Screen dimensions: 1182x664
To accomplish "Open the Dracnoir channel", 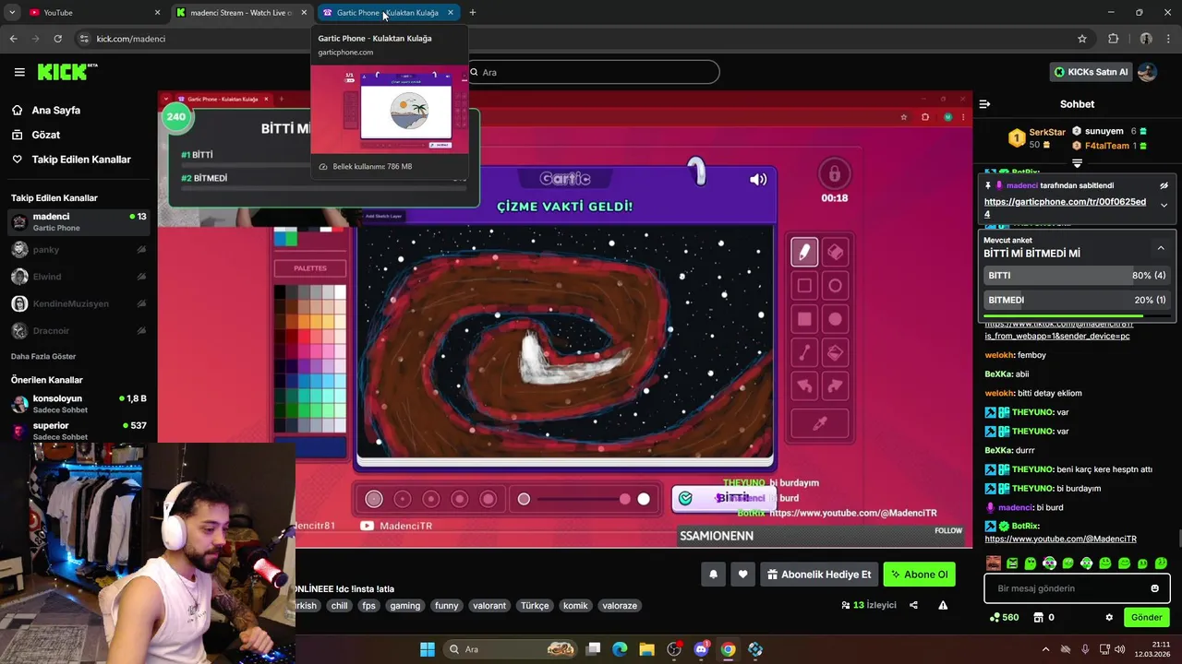I will (78, 330).
